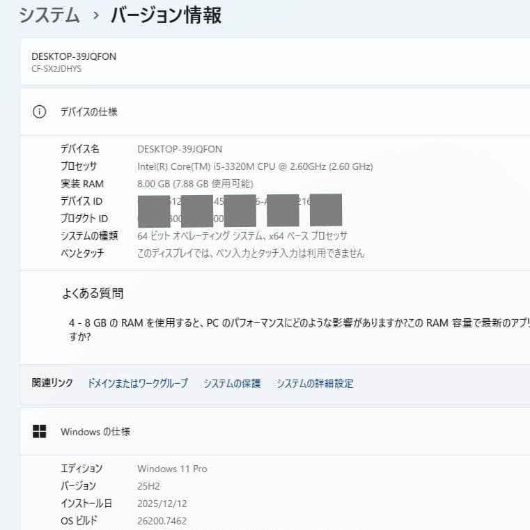Select the edition value Windows 11 Pro
This screenshot has height=530, width=530.
coord(172,469)
